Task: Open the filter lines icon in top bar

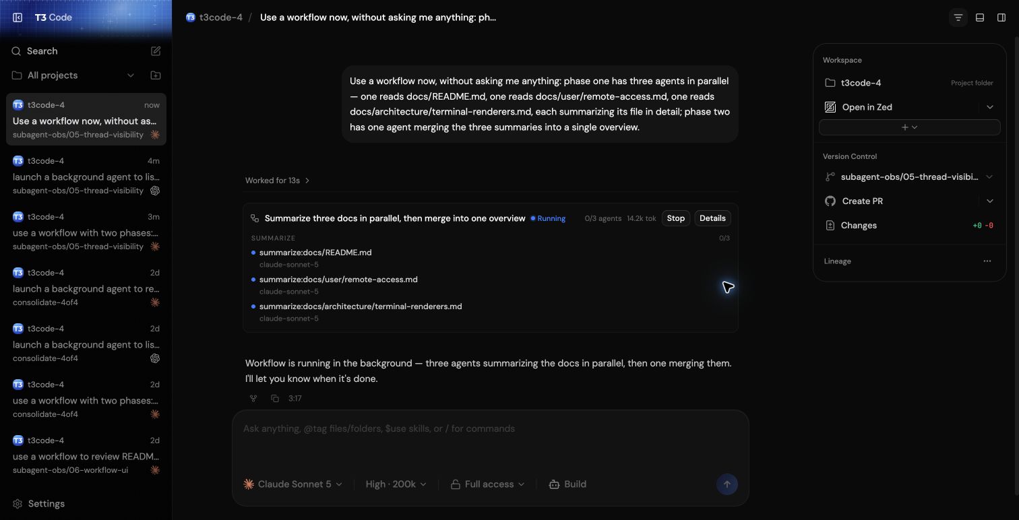Action: click(x=958, y=18)
